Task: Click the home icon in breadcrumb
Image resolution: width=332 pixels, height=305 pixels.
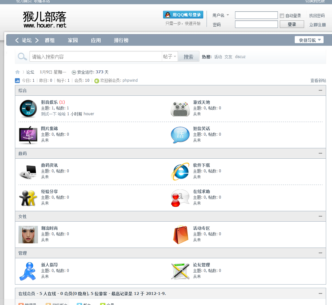Action: click(x=18, y=72)
